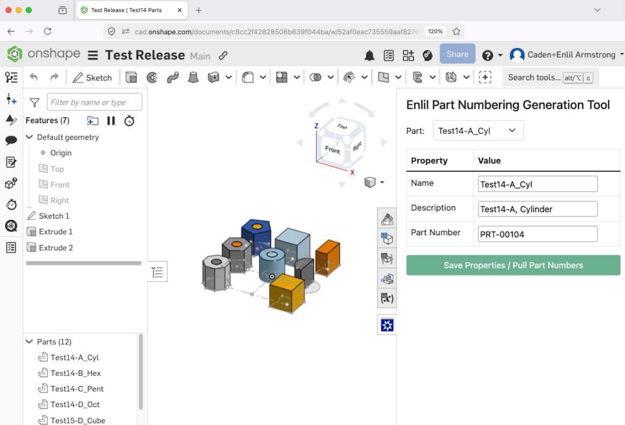Reload the browser page
Viewport: 625px width, 425px height.
click(47, 31)
